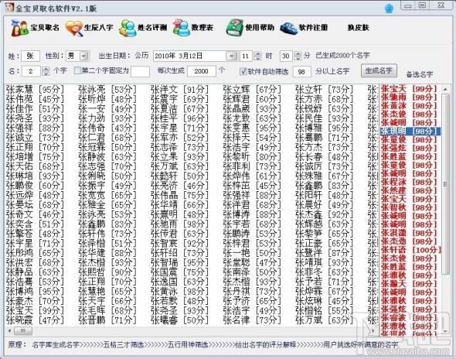Select 张瀚天 [99分] in candidate list
The height and width of the screenshot is (359, 456).
click(409, 283)
